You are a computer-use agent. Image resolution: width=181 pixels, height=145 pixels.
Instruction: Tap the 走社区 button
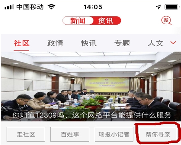coord(26,134)
